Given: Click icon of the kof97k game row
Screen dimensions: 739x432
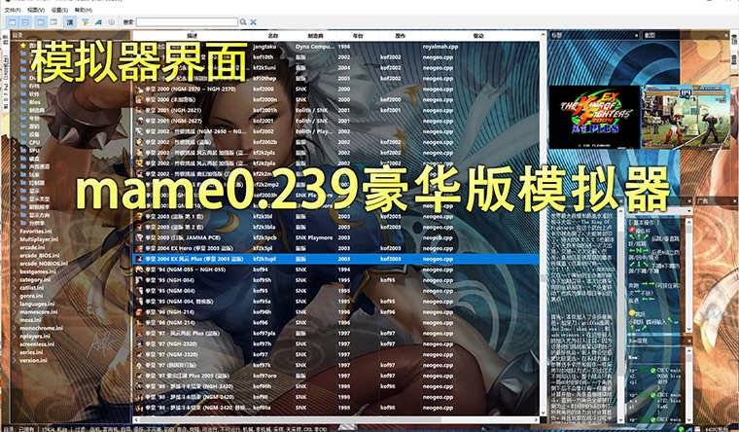Looking at the screenshot, I should pyautogui.click(x=139, y=365).
